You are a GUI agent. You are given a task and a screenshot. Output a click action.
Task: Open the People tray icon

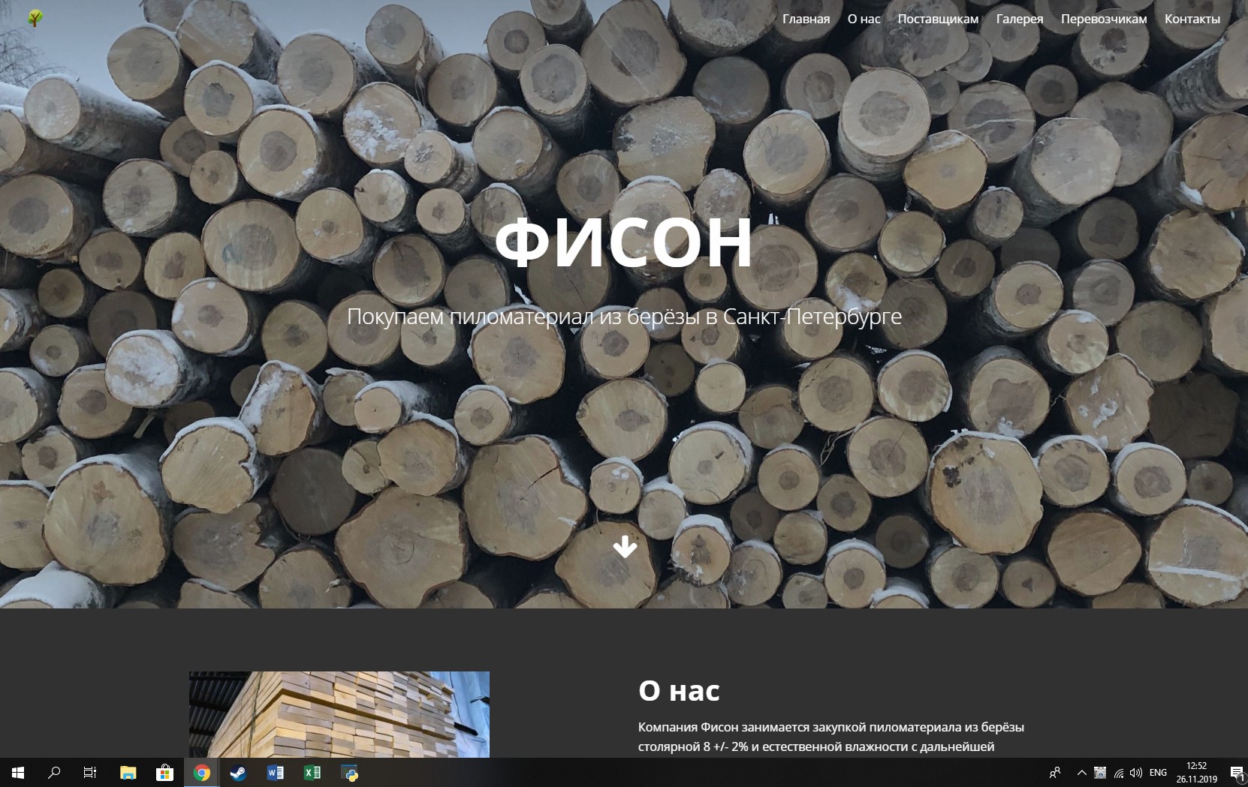pyautogui.click(x=1055, y=772)
